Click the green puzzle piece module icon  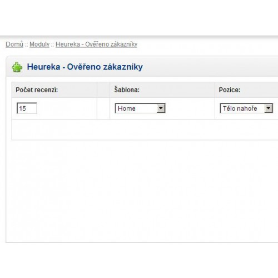tap(17, 67)
